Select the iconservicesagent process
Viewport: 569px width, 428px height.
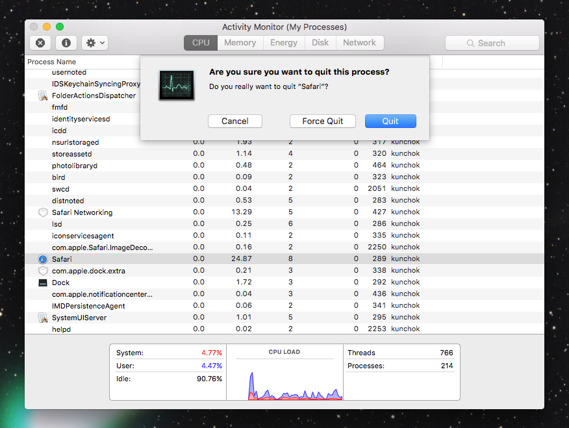(82, 236)
